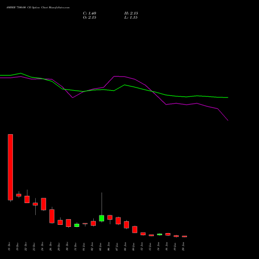Select the 01 Jan date label

(x=84, y=247)
